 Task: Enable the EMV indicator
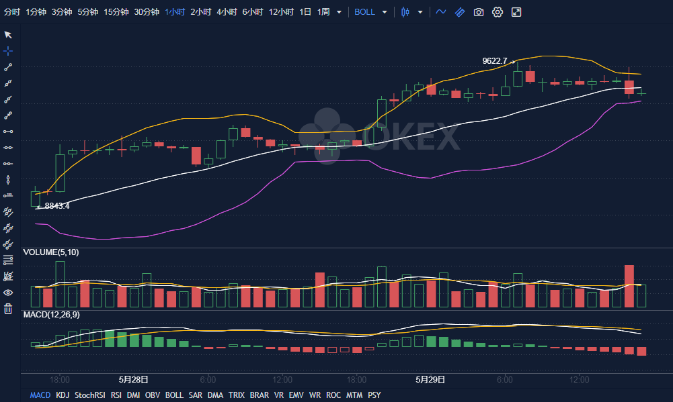296,395
